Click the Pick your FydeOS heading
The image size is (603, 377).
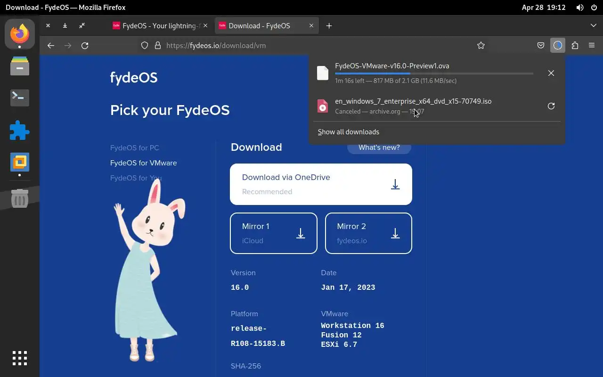(x=170, y=110)
